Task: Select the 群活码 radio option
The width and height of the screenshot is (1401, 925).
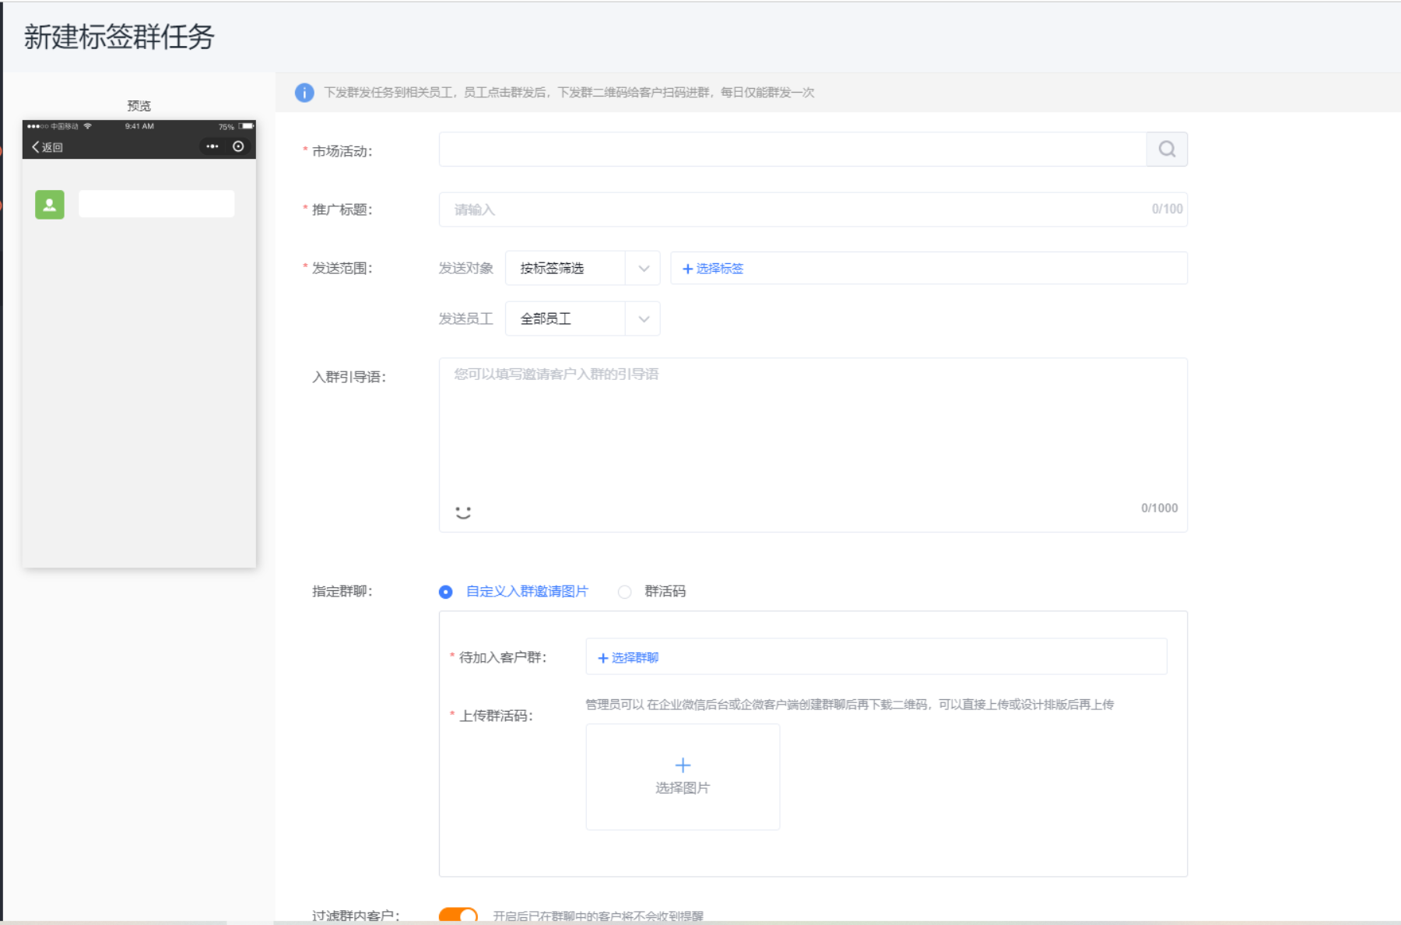Action: click(x=624, y=592)
